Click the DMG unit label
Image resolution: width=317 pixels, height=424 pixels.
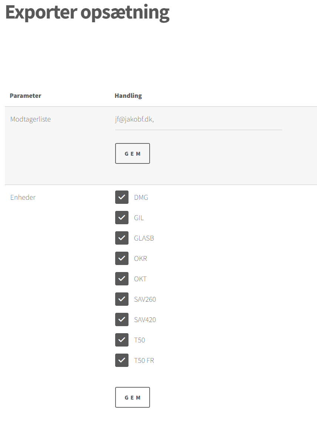coord(141,198)
